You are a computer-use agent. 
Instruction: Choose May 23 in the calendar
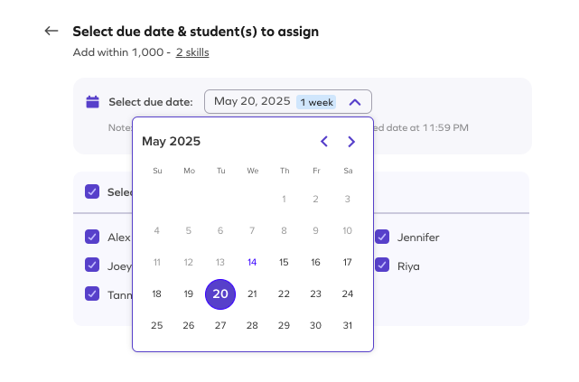(316, 293)
